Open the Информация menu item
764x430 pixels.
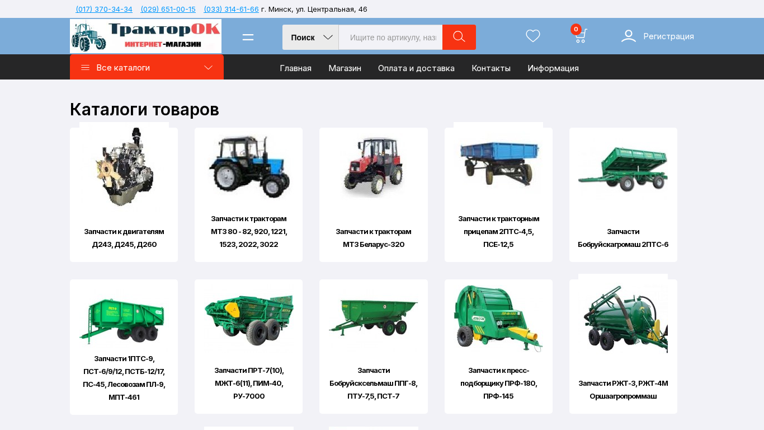point(553,68)
